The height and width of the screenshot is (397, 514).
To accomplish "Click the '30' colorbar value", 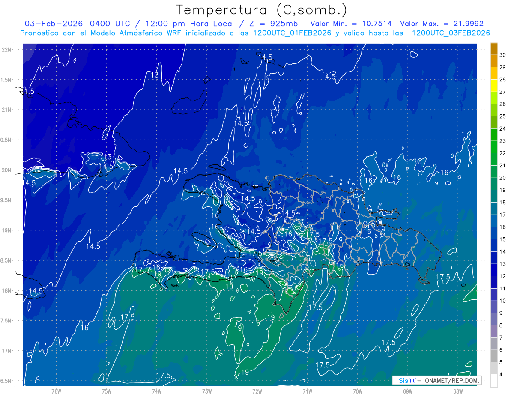I will pyautogui.click(x=503, y=55).
